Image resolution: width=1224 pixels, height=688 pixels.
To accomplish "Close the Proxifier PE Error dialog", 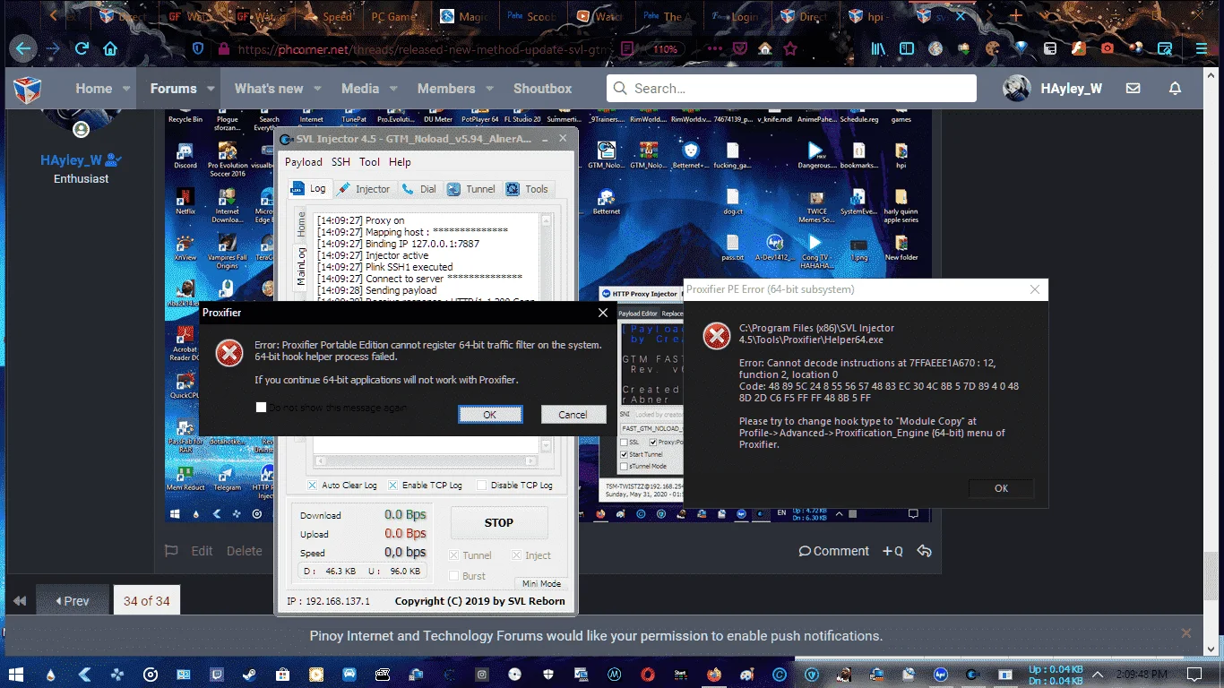I will pos(1035,289).
